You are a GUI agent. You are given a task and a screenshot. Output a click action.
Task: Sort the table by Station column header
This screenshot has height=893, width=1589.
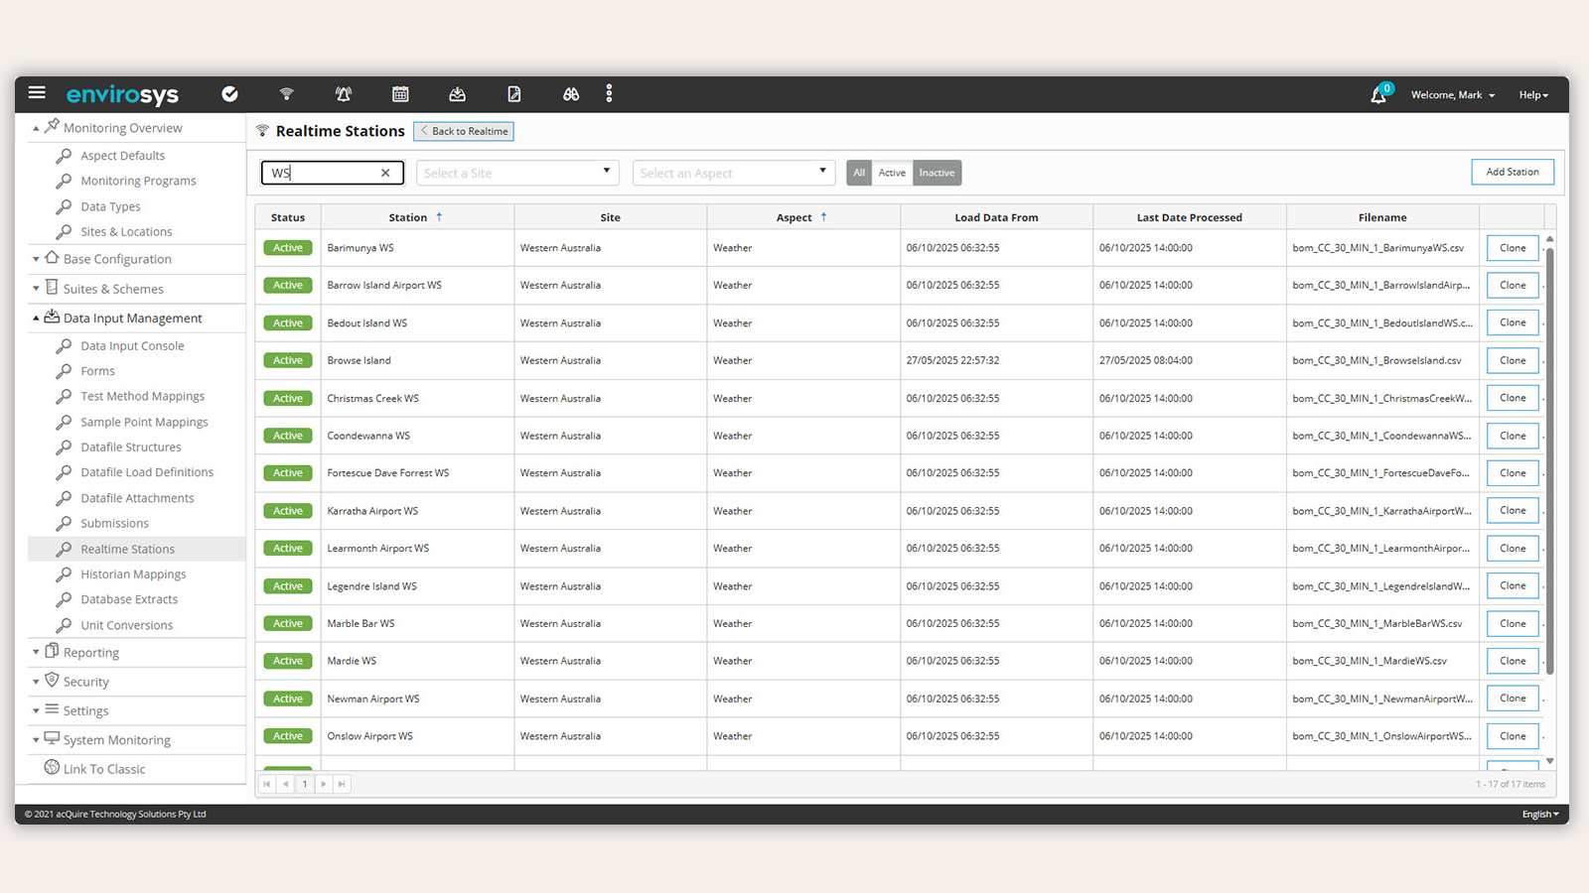tap(408, 217)
